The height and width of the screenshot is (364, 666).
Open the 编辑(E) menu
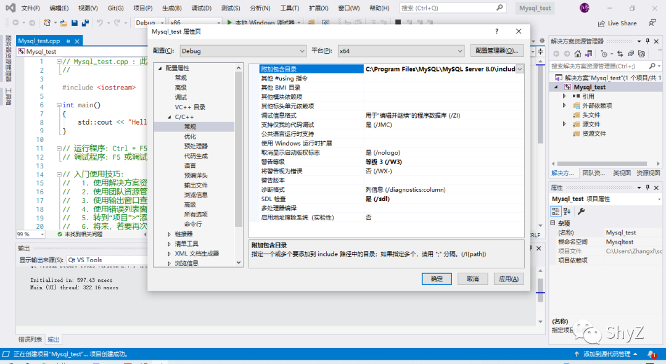[59, 8]
